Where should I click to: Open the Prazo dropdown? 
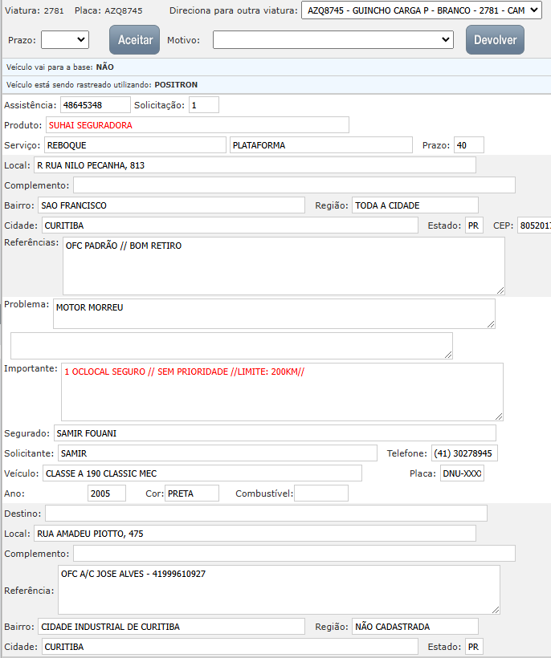[x=65, y=39]
